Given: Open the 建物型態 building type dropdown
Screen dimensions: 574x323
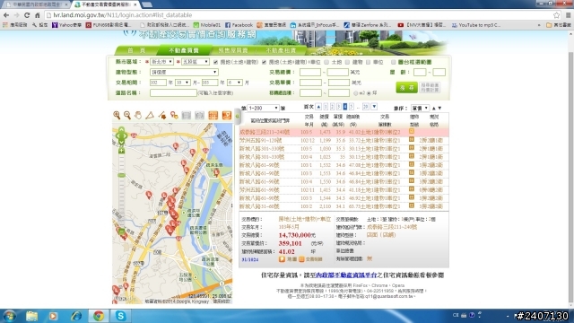Looking at the screenshot, I should (184, 72).
